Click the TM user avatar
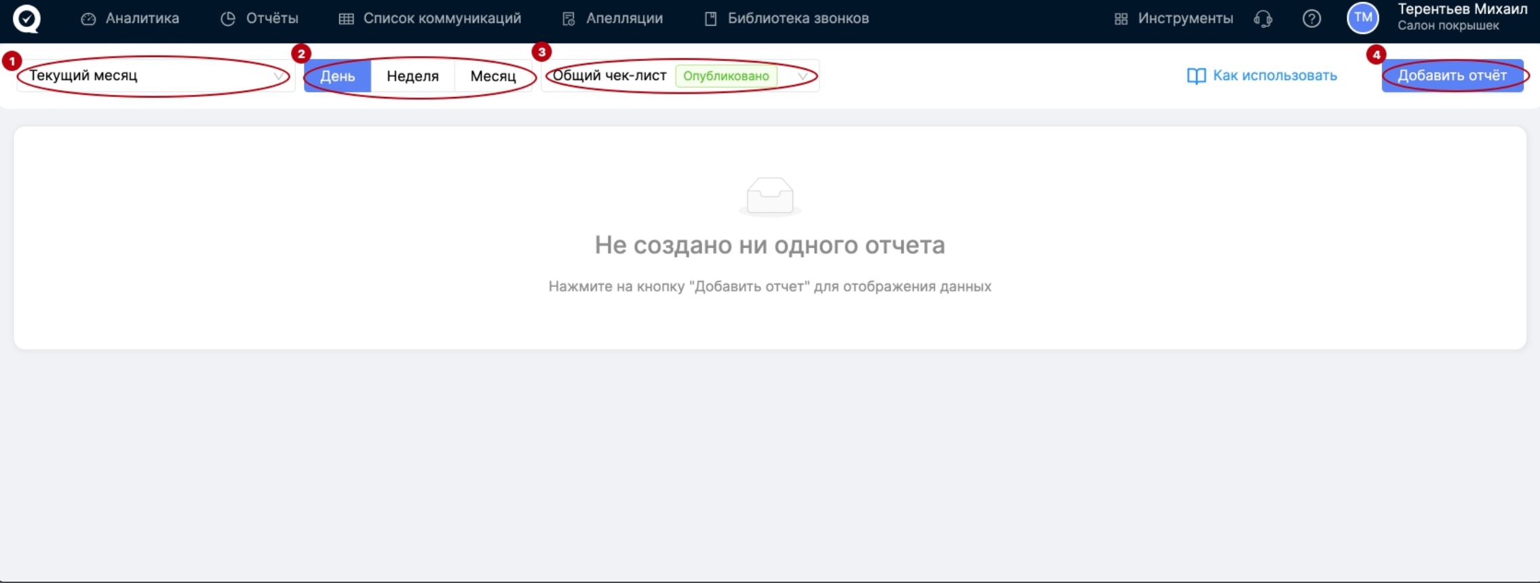 pyautogui.click(x=1362, y=18)
